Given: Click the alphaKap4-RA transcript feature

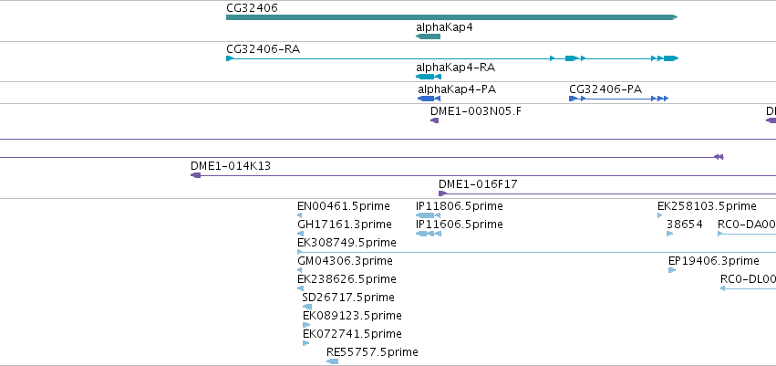Looking at the screenshot, I should (x=428, y=77).
